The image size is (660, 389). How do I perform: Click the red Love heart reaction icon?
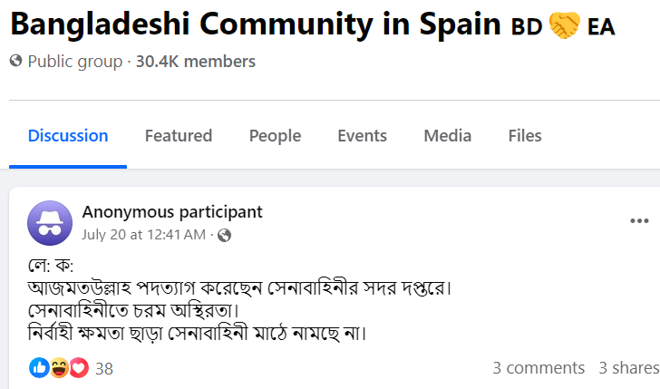(x=79, y=368)
